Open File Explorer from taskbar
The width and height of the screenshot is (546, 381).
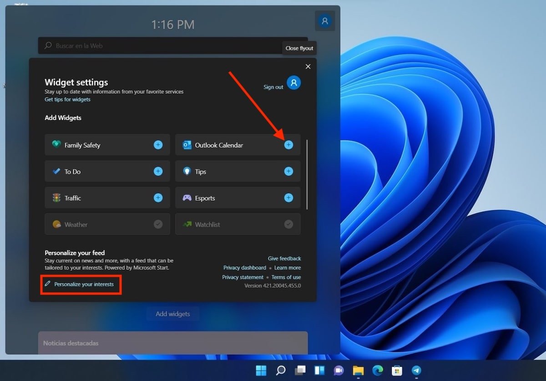click(x=358, y=371)
